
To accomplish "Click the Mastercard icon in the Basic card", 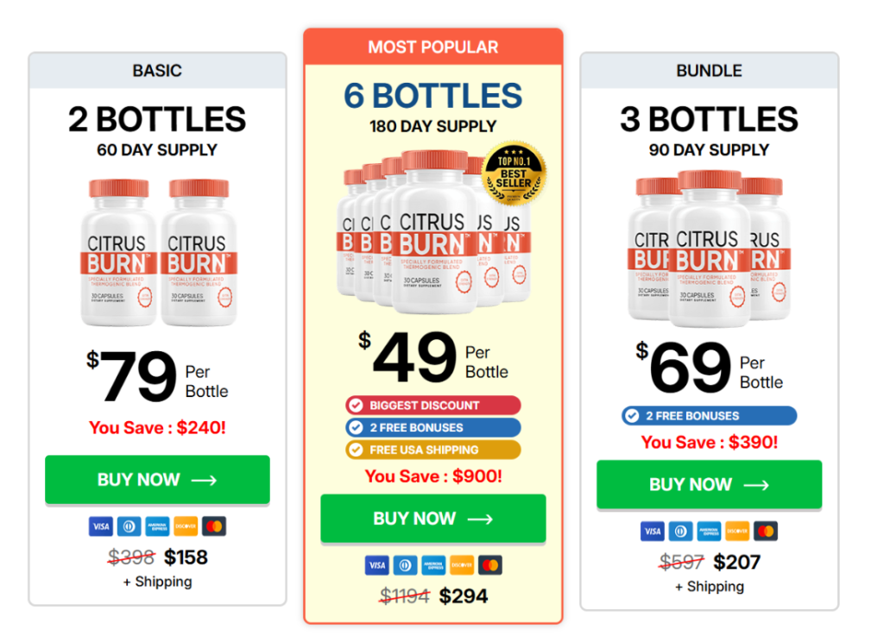I will (213, 526).
